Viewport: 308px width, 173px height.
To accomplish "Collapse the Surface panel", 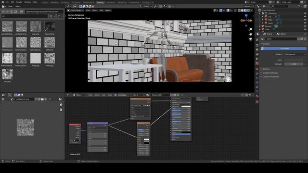I will click(266, 44).
